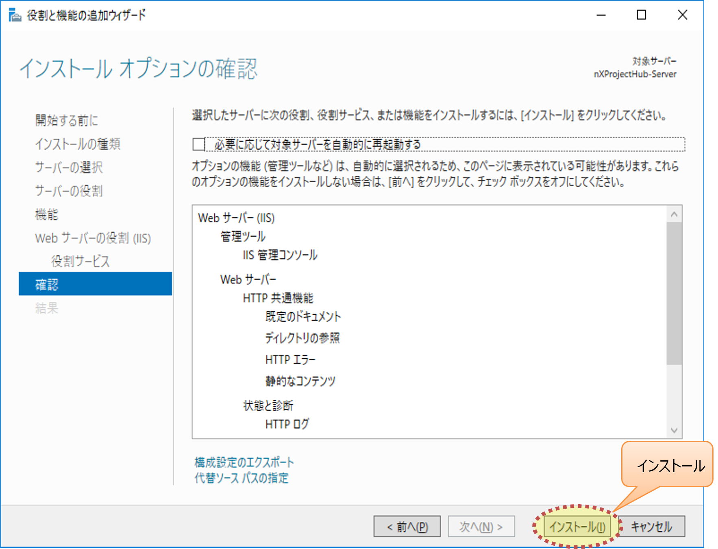Select the 状態と診断 entry
This screenshot has width=718, height=549.
pyautogui.click(x=268, y=405)
